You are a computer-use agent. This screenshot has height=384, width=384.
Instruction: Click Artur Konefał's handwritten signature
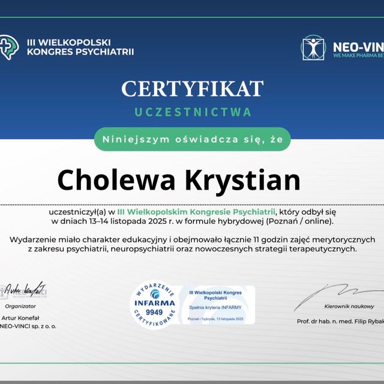(x=25, y=289)
